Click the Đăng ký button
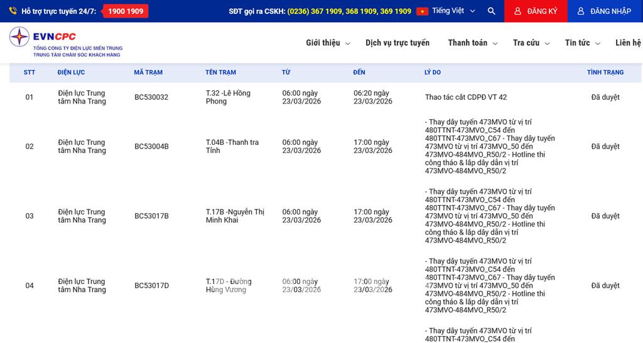643x343 pixels. pos(536,11)
